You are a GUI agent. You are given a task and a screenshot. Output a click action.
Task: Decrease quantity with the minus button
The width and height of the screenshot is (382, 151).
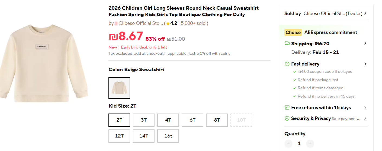(288, 143)
